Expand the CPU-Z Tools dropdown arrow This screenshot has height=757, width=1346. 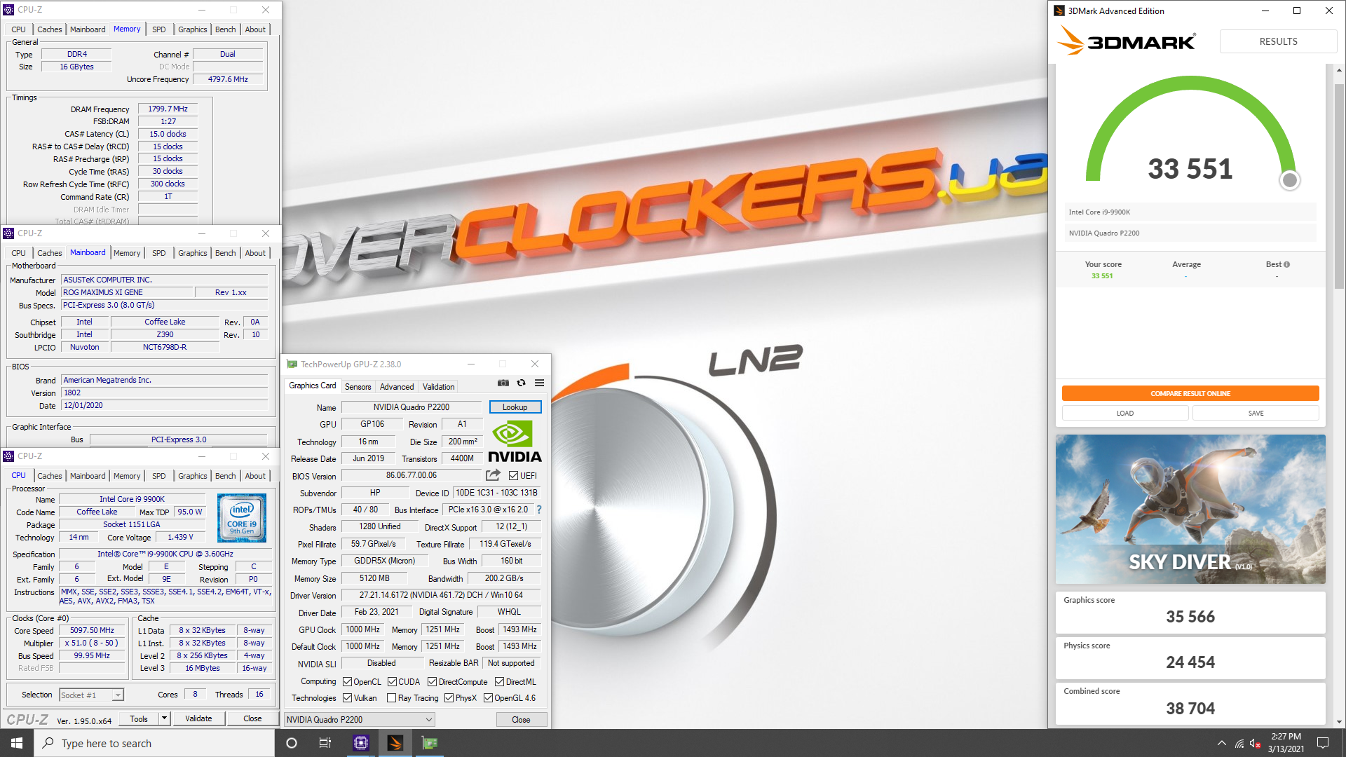[x=164, y=718]
